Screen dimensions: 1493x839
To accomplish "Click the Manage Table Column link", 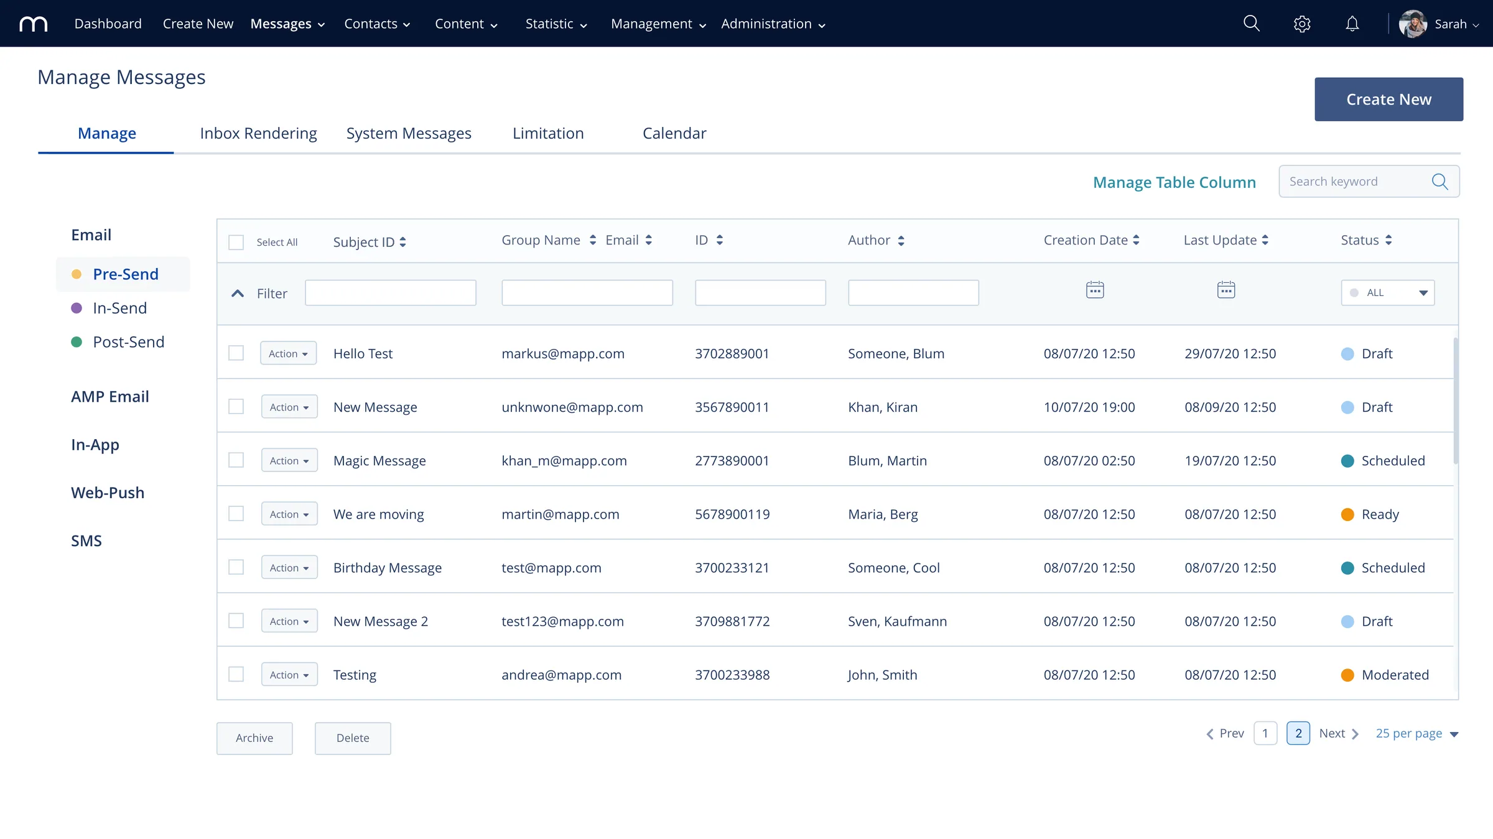I will [x=1174, y=182].
